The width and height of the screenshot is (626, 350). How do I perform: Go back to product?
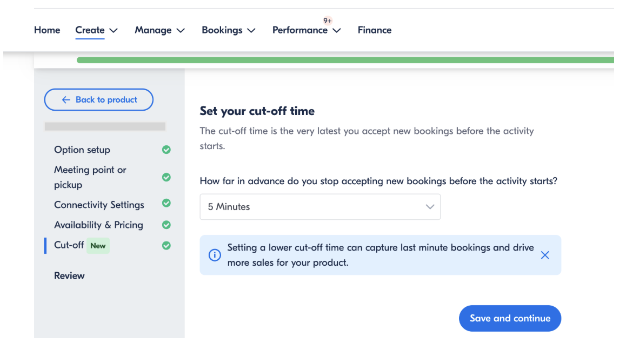pyautogui.click(x=99, y=99)
